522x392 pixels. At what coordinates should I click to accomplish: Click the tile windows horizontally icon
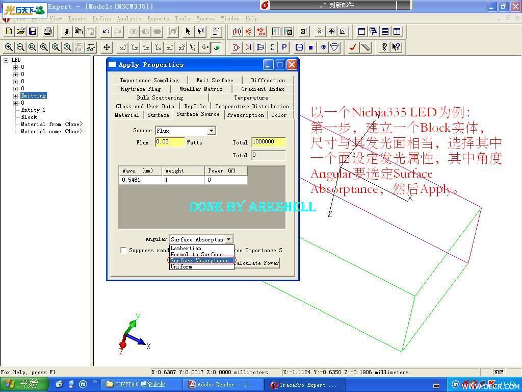click(x=385, y=31)
